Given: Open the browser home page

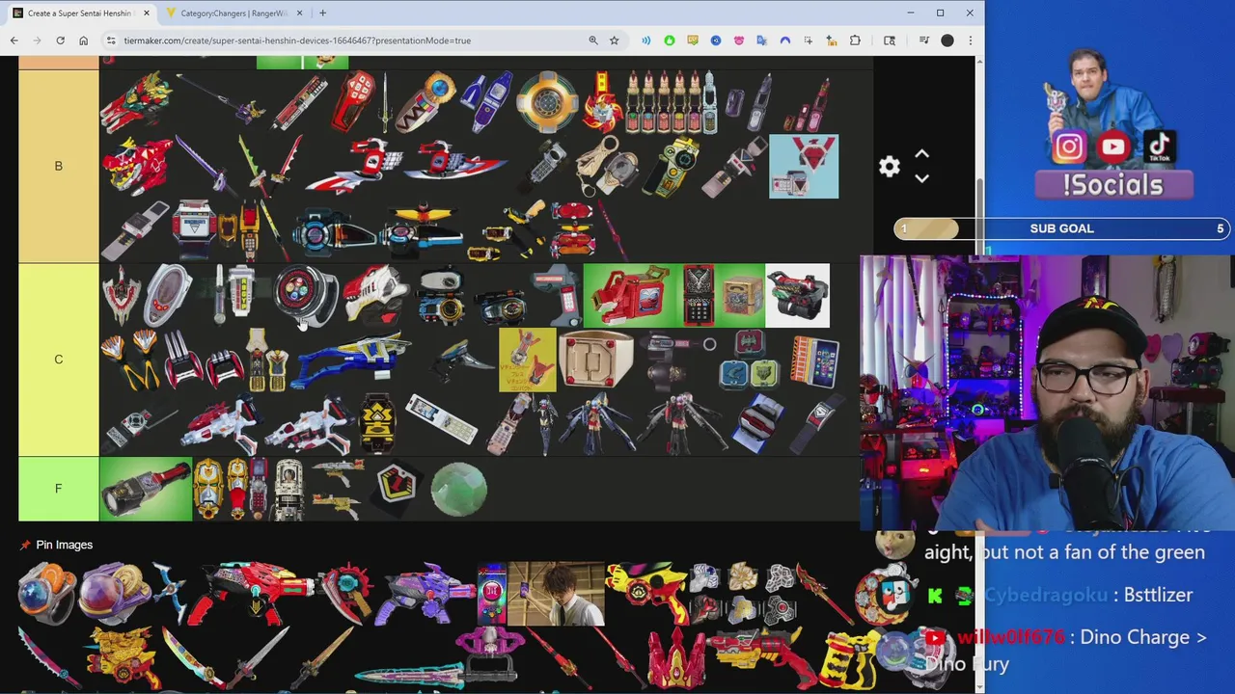Looking at the screenshot, I should point(83,40).
